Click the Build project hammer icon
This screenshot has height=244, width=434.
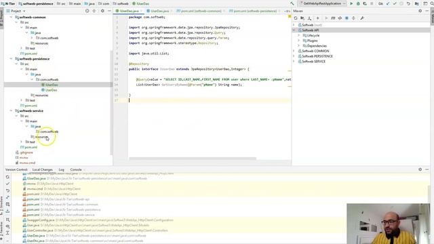292,3
